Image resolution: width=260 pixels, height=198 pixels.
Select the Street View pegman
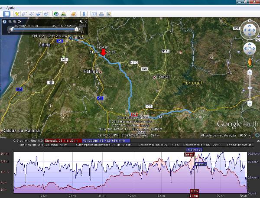tap(250, 63)
